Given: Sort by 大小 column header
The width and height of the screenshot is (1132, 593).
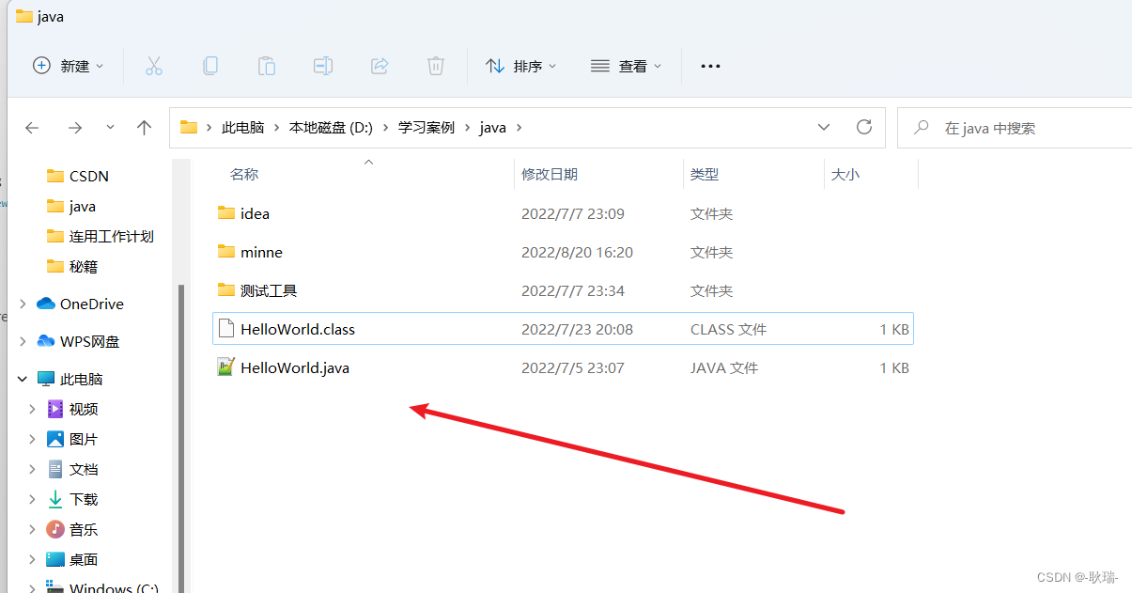Looking at the screenshot, I should pyautogui.click(x=845, y=174).
